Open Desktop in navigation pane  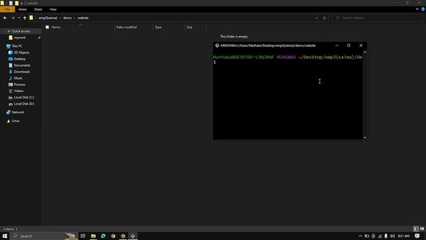coord(19,59)
